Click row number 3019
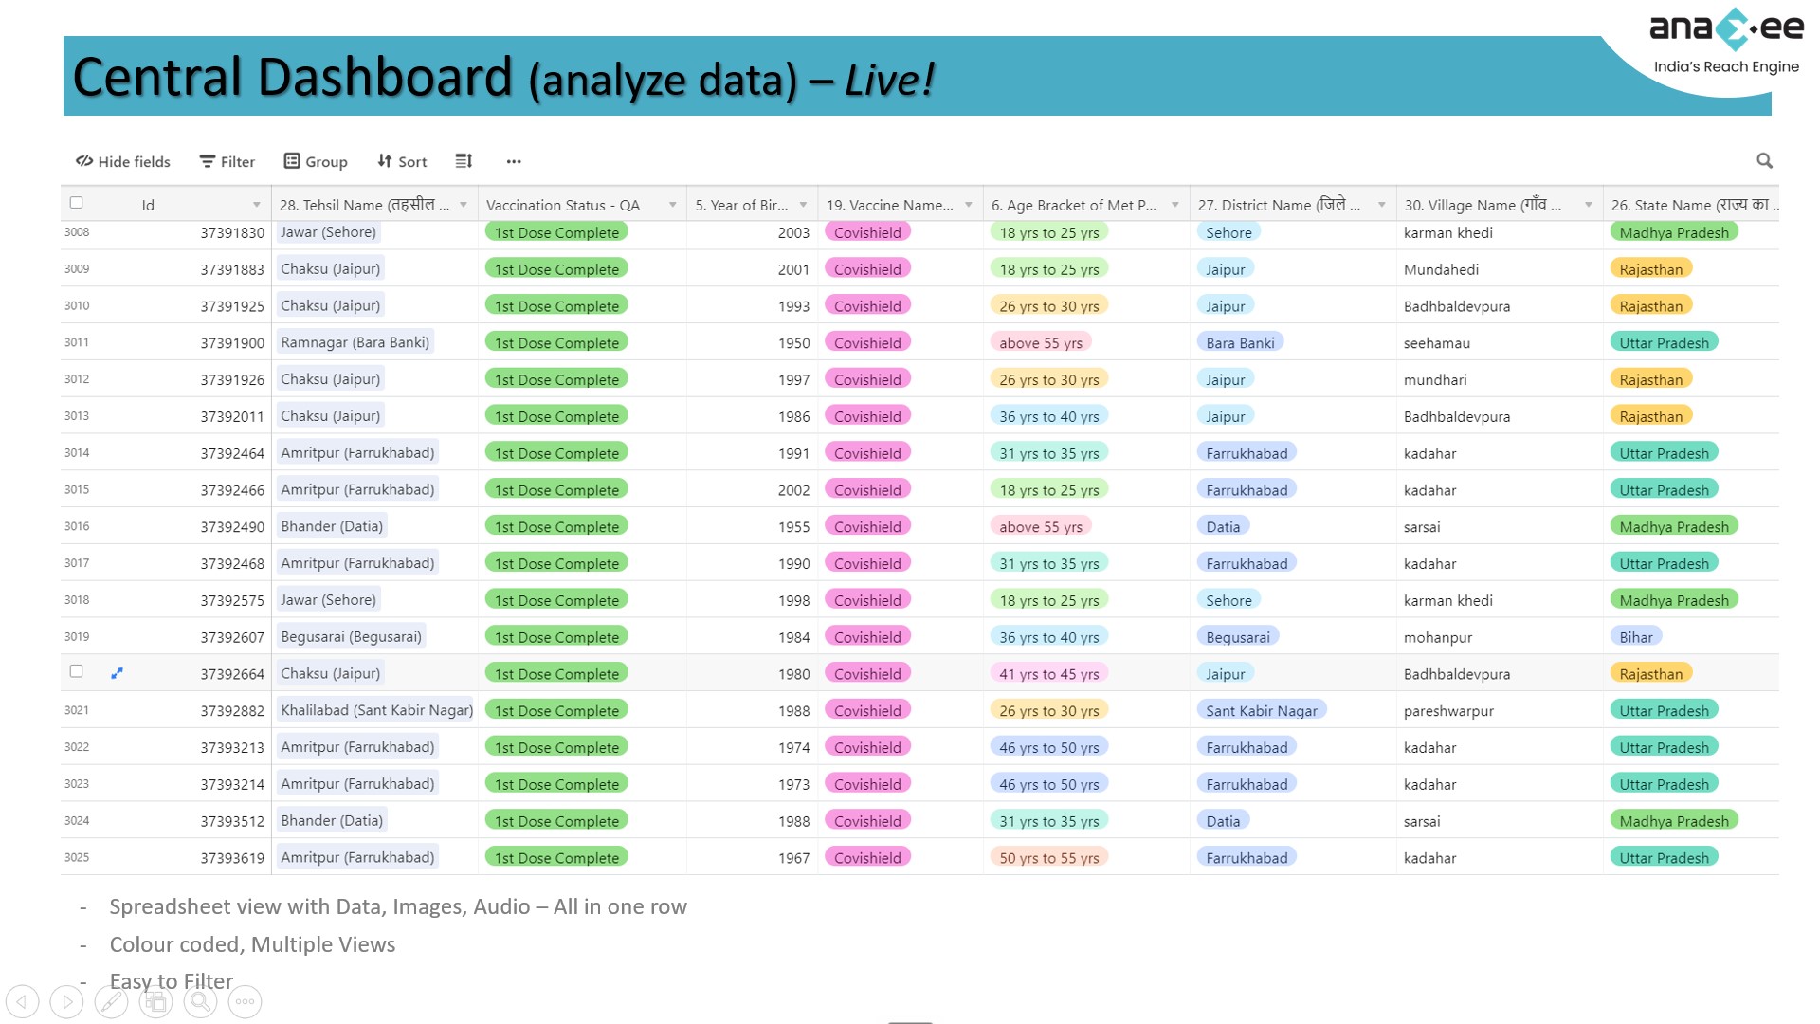This screenshot has width=1820, height=1024. tap(77, 636)
